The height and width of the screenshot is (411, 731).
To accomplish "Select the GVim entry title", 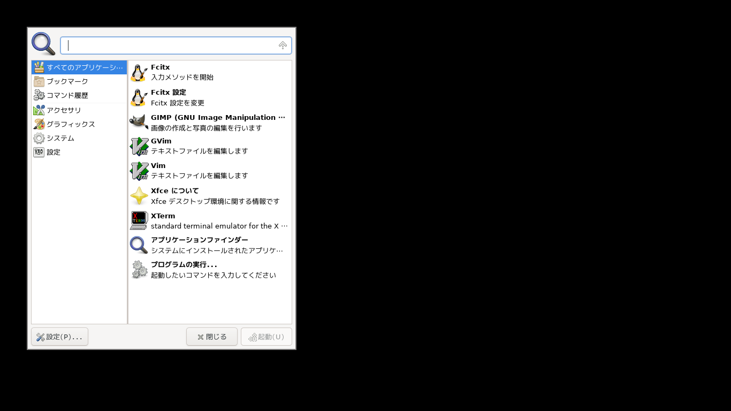I will pos(161,141).
